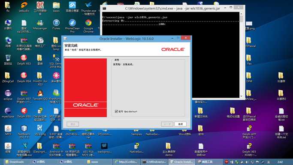Select the Tencent QQ desktop icon
293x165 pixels.
40,95
